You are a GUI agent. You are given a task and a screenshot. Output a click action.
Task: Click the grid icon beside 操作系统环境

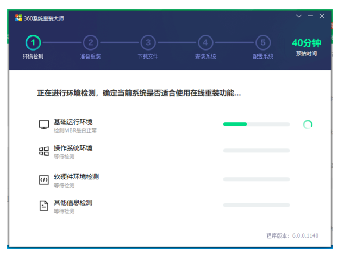point(44,151)
